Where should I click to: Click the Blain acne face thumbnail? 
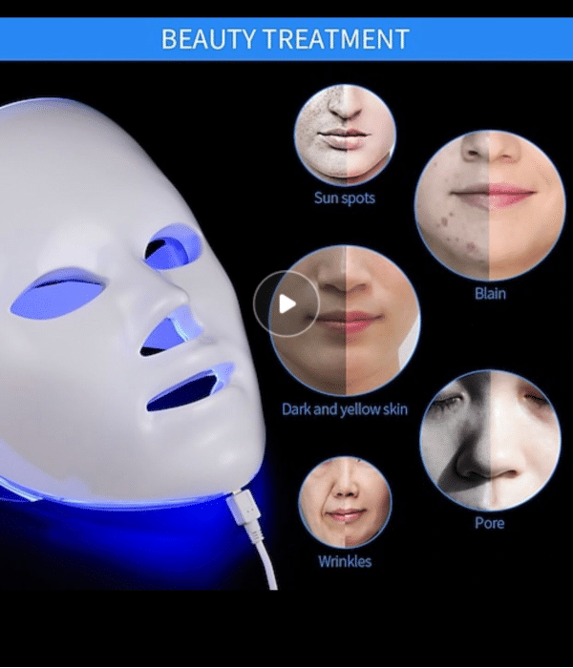tap(490, 205)
